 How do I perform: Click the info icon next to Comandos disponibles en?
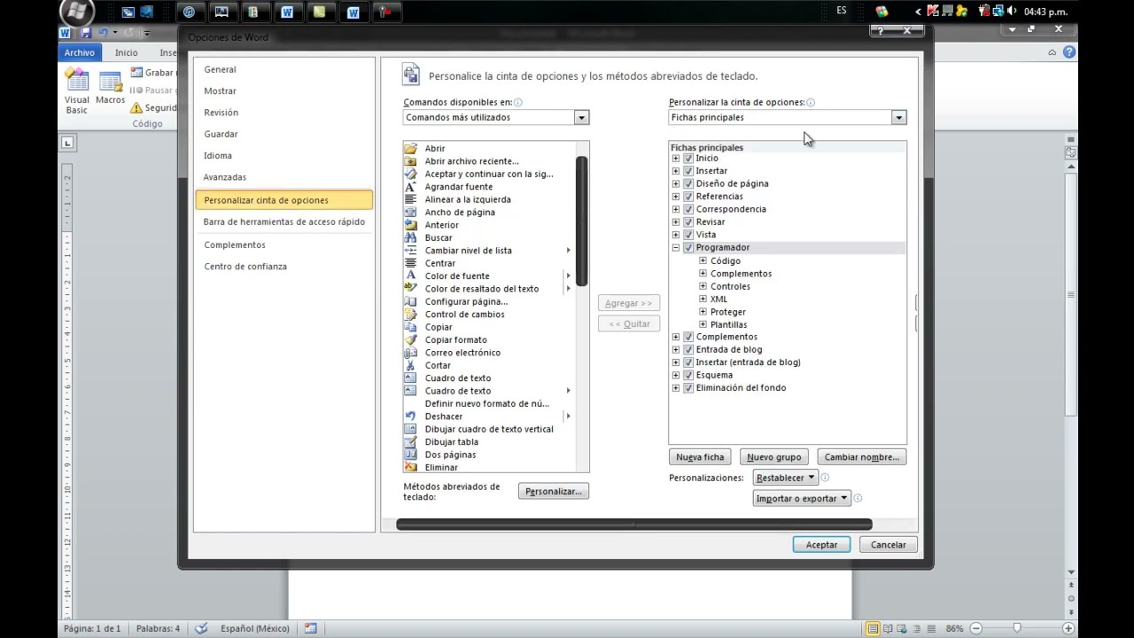click(x=518, y=103)
